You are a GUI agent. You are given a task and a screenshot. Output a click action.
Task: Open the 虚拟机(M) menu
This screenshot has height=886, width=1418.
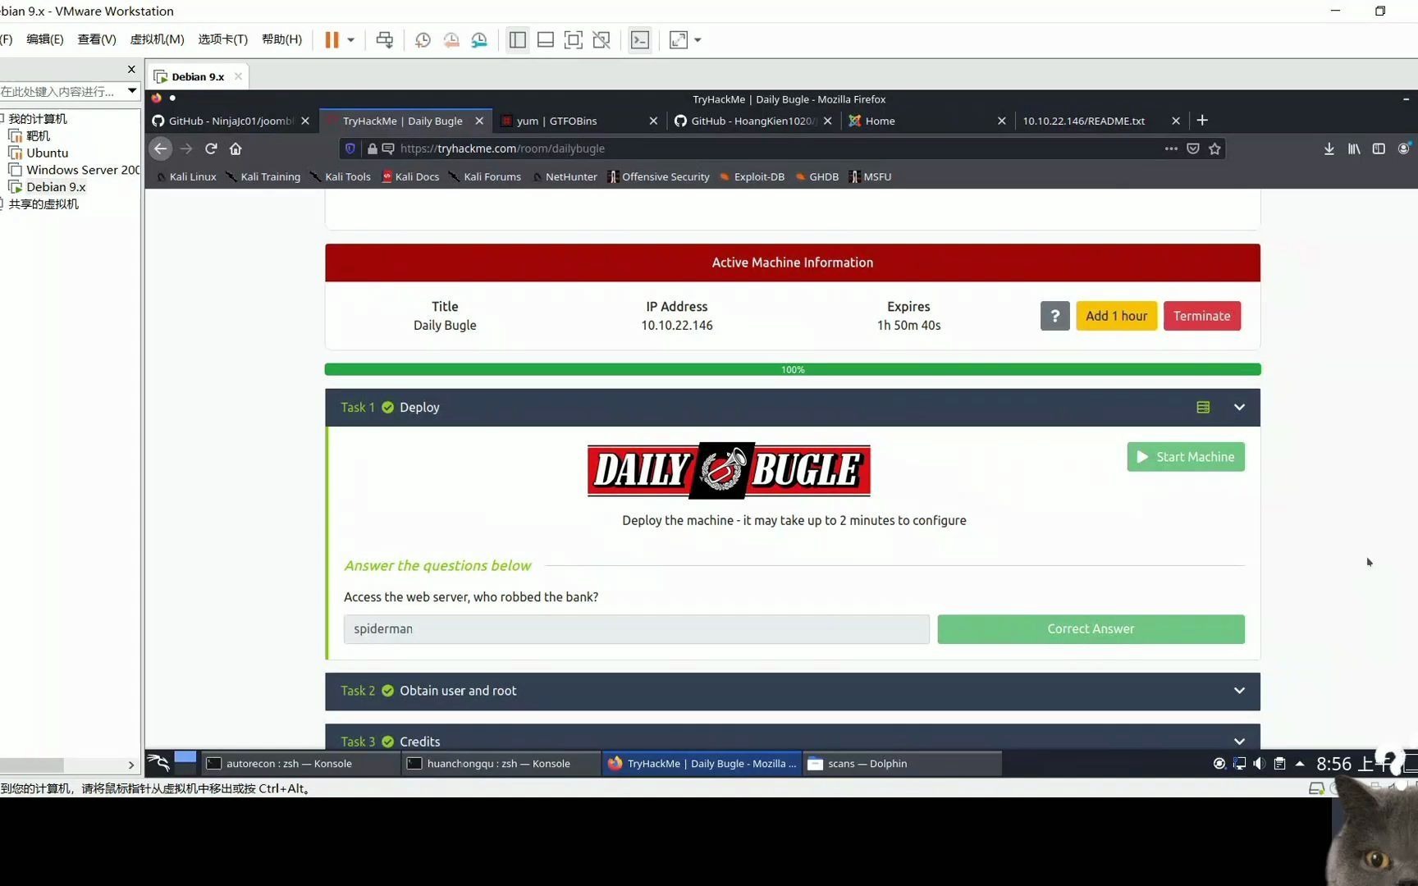[157, 39]
